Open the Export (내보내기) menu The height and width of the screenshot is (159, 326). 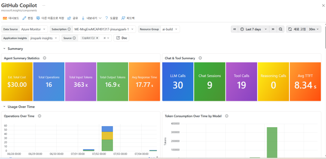[x=91, y=18]
